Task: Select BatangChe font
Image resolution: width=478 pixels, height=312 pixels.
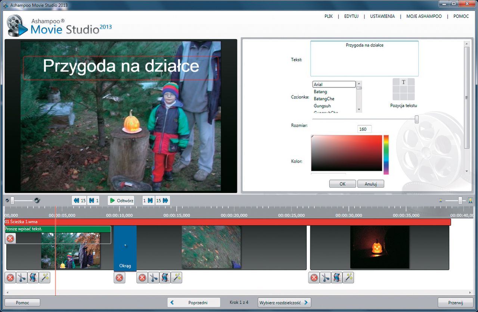Action: point(324,99)
